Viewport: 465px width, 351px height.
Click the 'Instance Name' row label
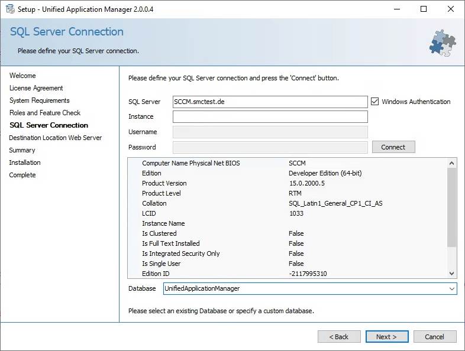point(163,223)
